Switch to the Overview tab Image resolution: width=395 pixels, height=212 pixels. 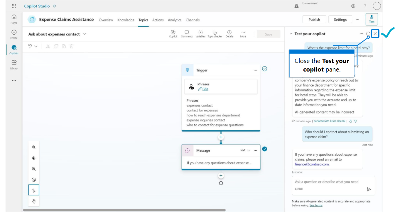click(106, 20)
